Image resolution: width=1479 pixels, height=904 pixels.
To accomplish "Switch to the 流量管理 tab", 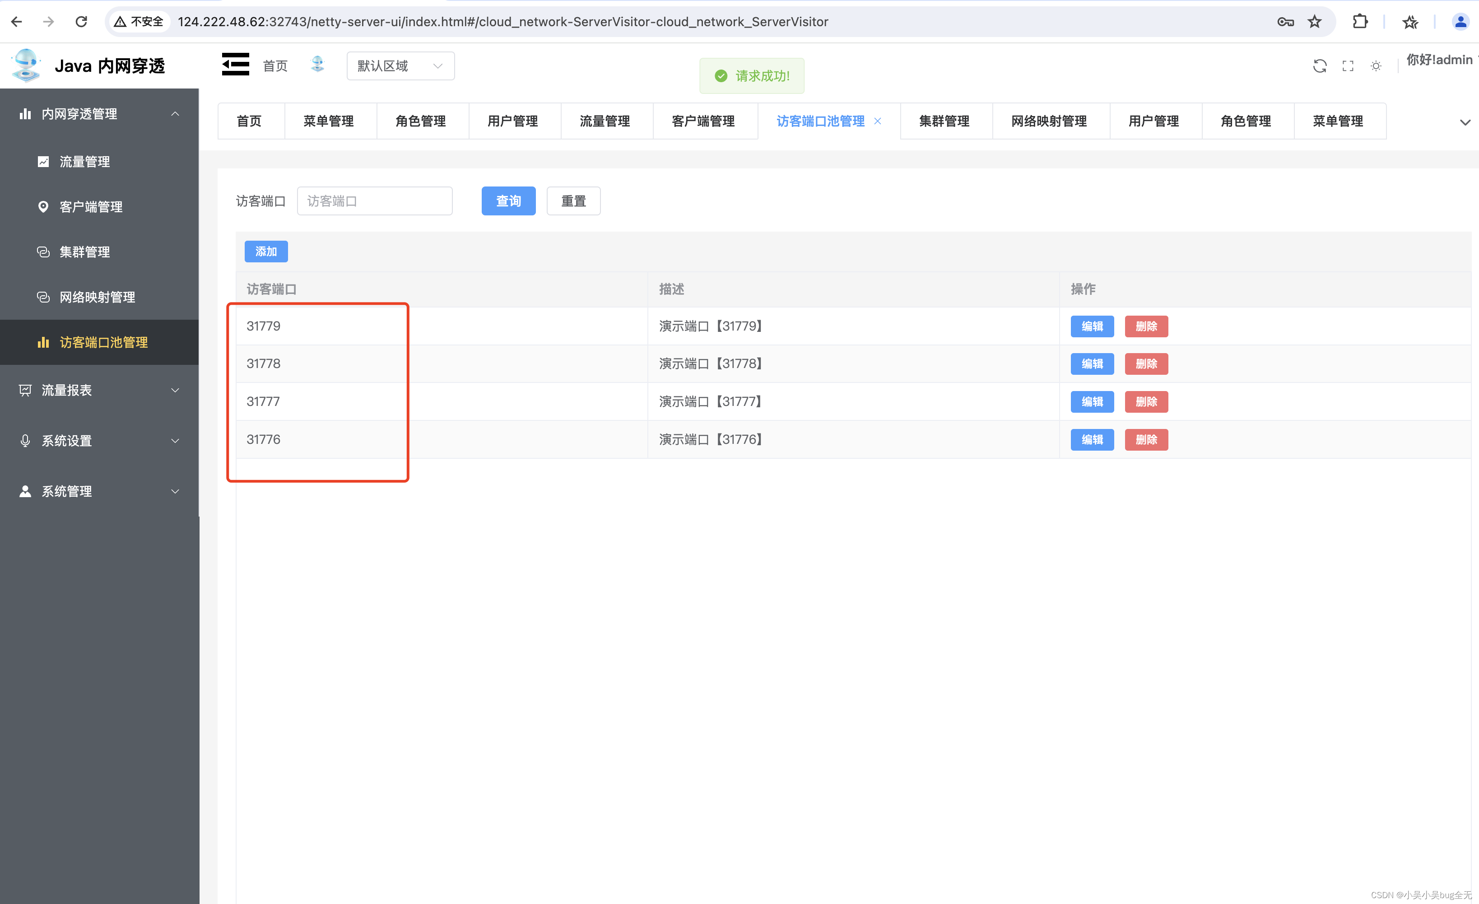I will [x=606, y=121].
